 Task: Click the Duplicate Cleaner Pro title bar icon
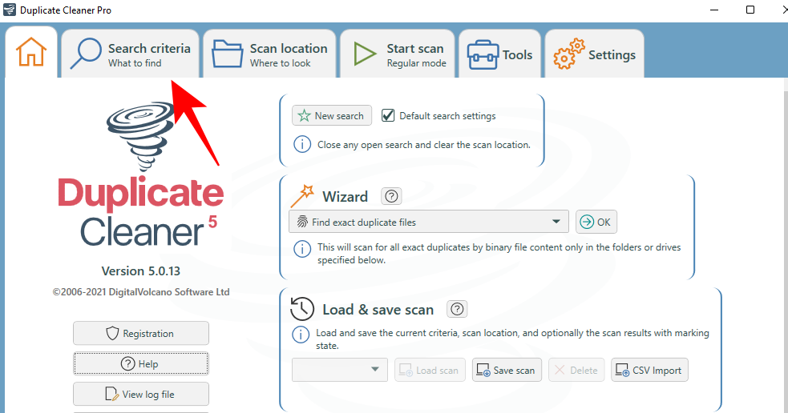coord(9,10)
